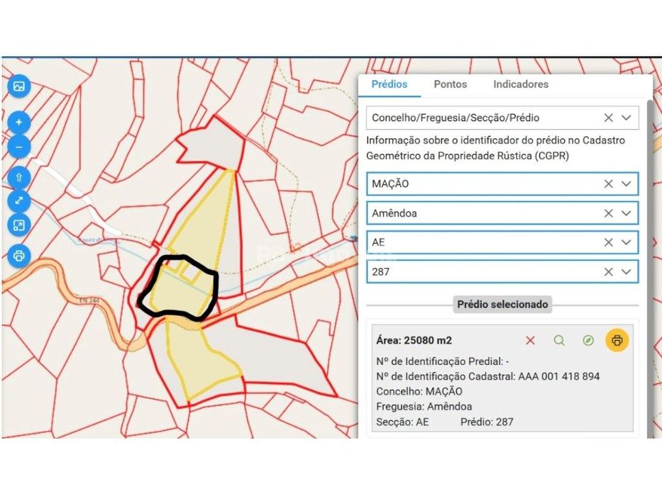
Task: Clear the MAÇÃO concelho field
Action: 608,184
